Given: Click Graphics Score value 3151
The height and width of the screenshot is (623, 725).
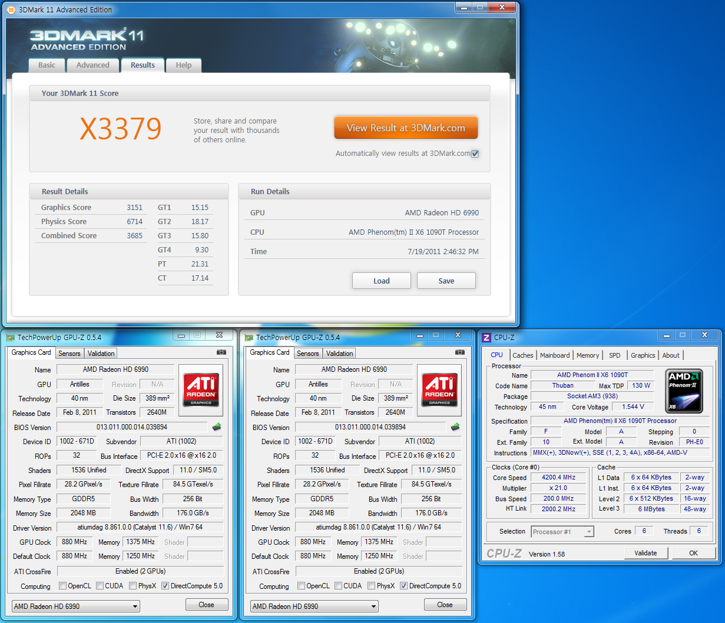Looking at the screenshot, I should click(135, 208).
